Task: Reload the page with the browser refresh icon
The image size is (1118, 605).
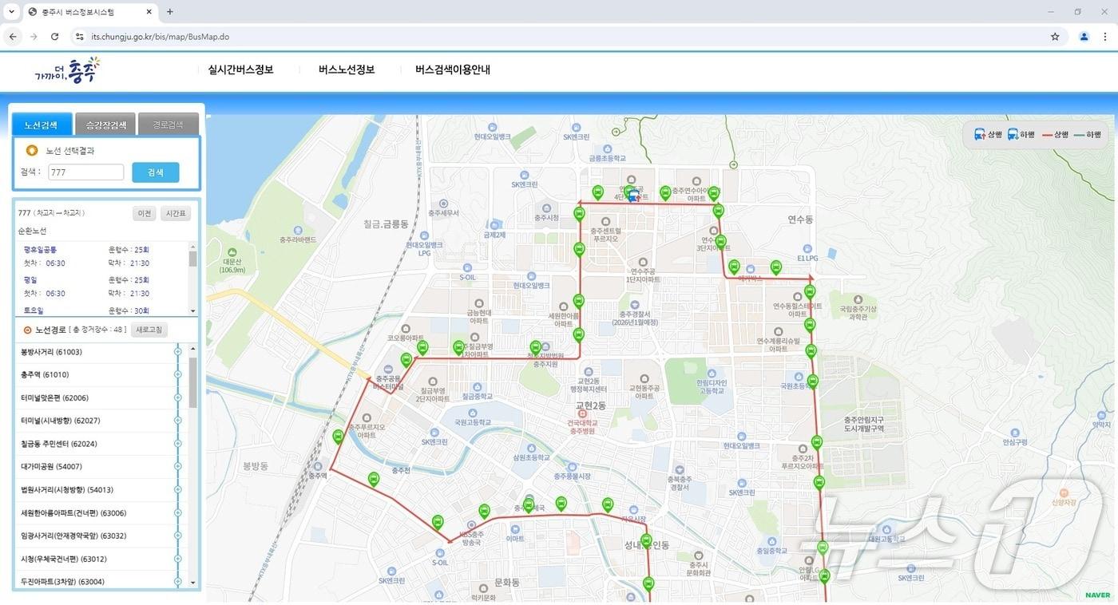Action: (x=54, y=37)
